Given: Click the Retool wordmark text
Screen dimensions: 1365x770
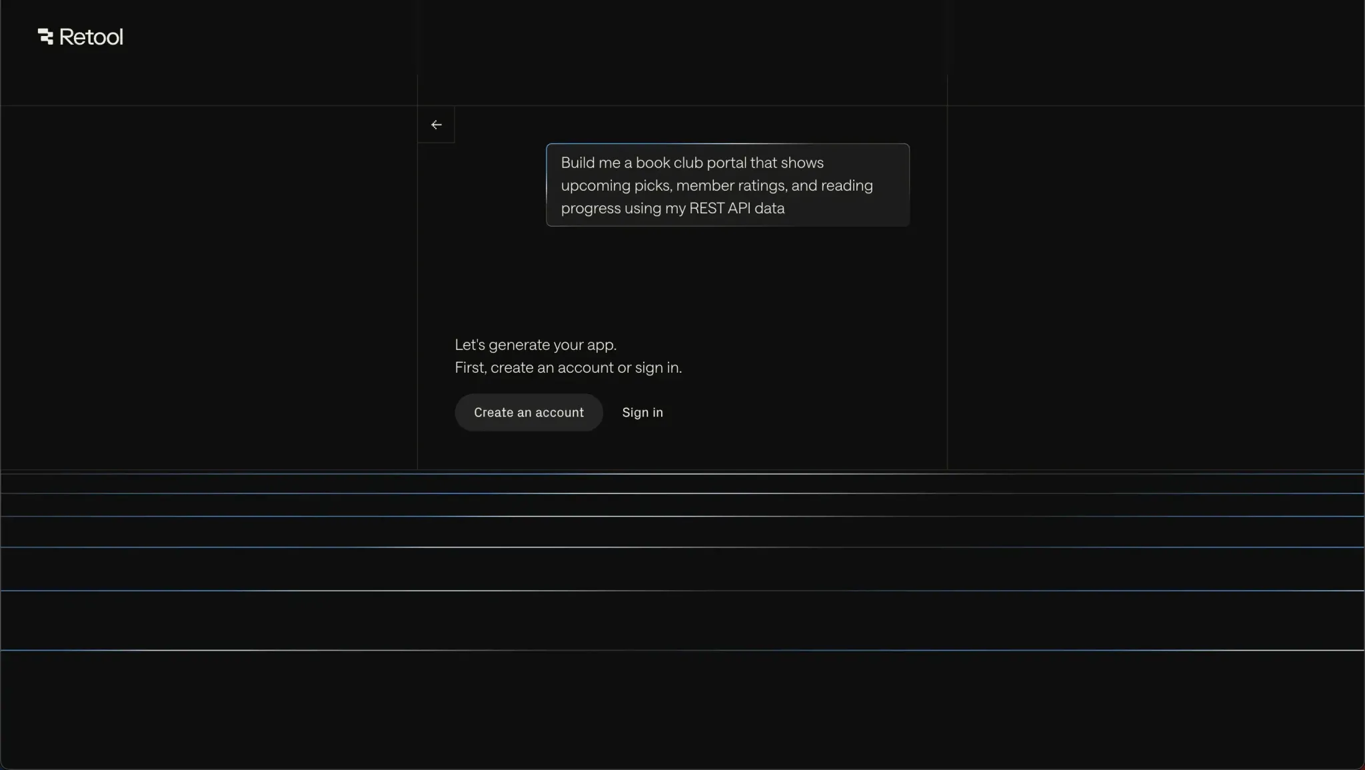Looking at the screenshot, I should [91, 37].
